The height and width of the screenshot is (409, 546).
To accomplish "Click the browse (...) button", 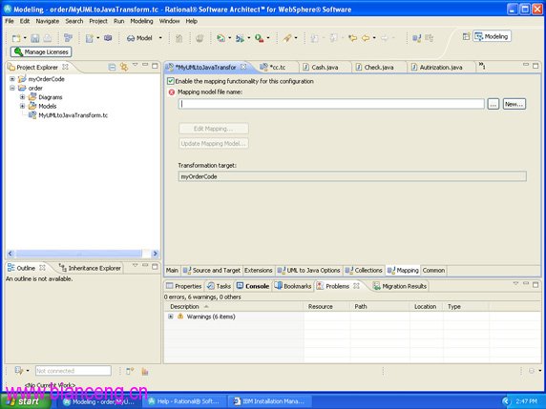I will [x=493, y=104].
